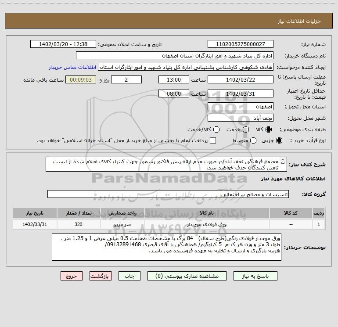Click the delivery province field 'اصفهان'
The height and width of the screenshot is (327, 338).
[241, 107]
